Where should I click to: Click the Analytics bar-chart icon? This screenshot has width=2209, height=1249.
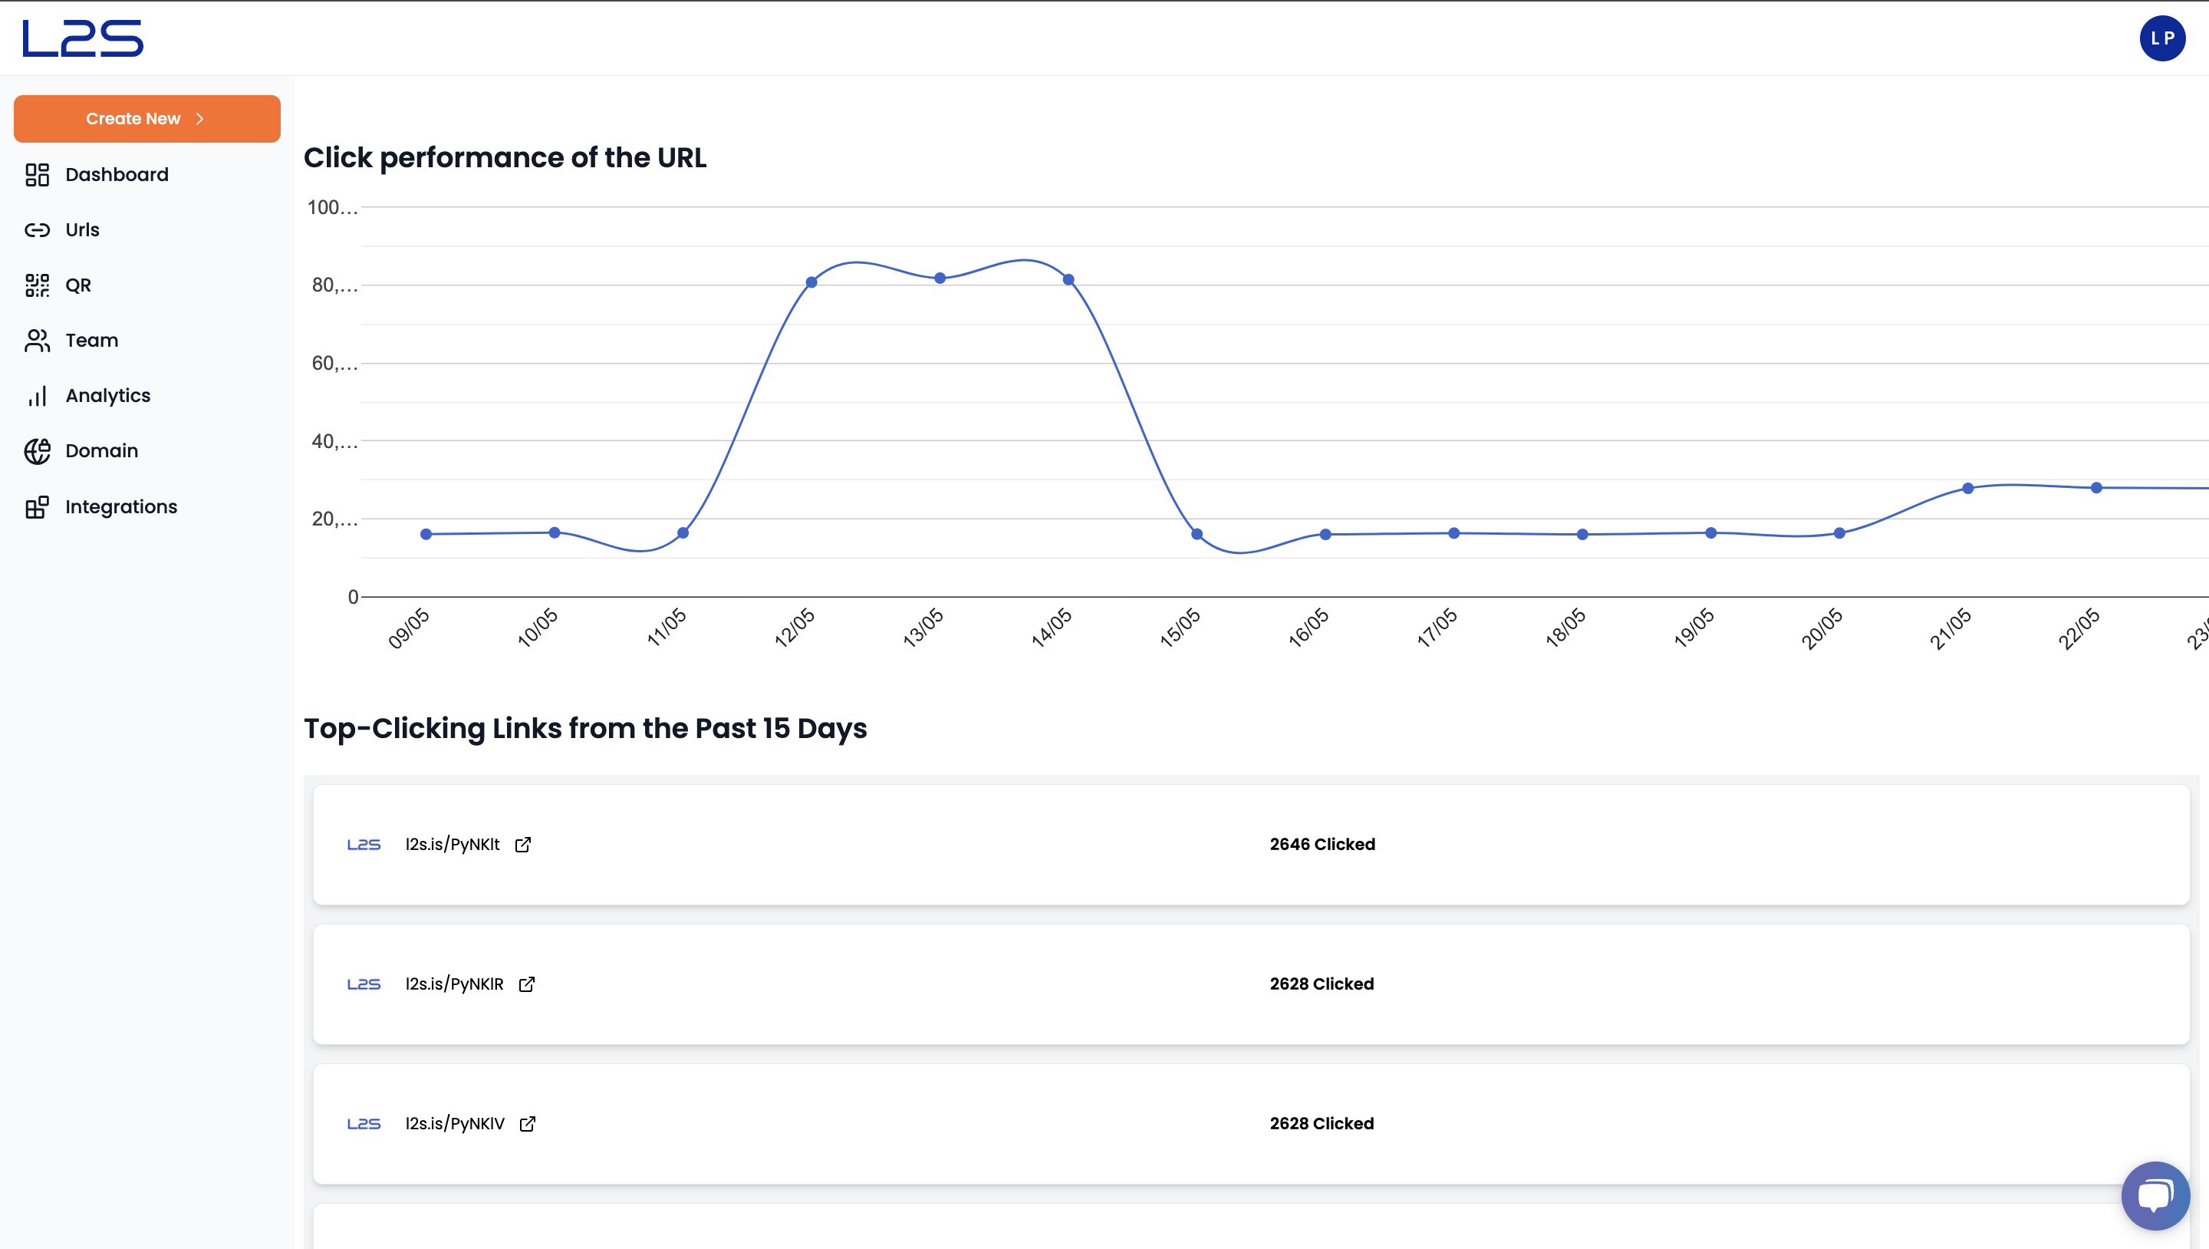coord(37,397)
